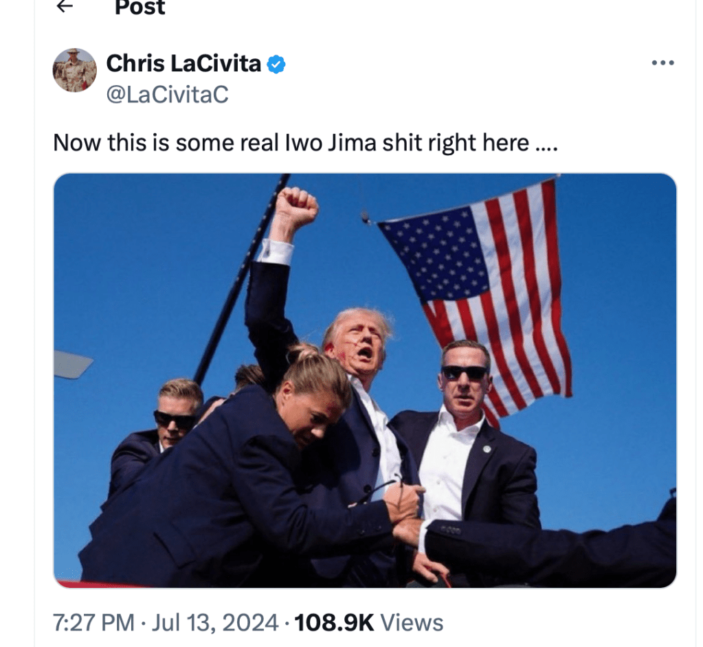Image resolution: width=703 pixels, height=647 pixels.
Task: Click the blue verified checkmark badge
Action: (276, 64)
